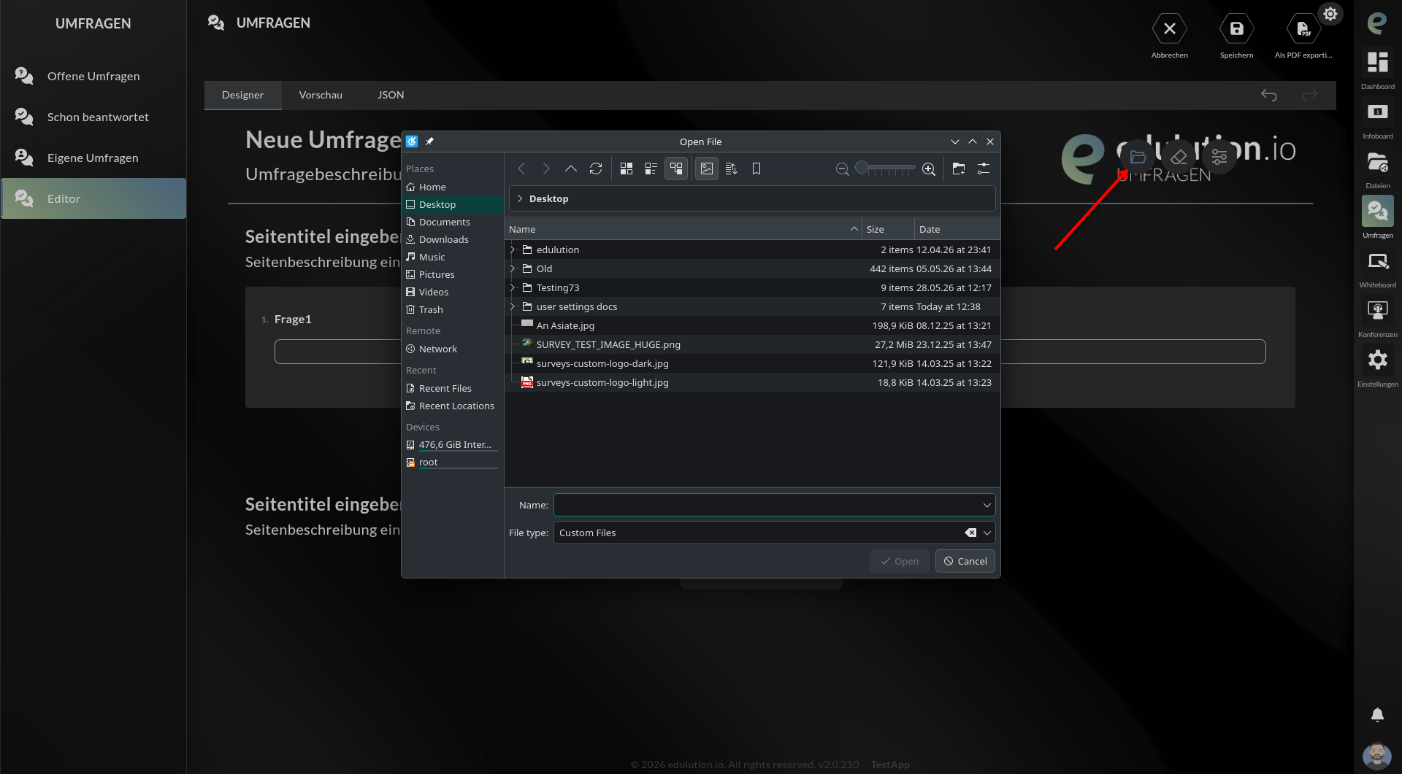Open Whiteboard from right sidebar
This screenshot has width=1402, height=774.
click(x=1378, y=269)
